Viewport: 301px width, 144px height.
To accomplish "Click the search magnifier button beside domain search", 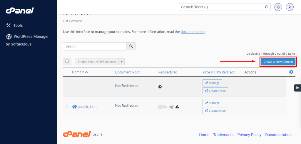I will click(x=131, y=46).
